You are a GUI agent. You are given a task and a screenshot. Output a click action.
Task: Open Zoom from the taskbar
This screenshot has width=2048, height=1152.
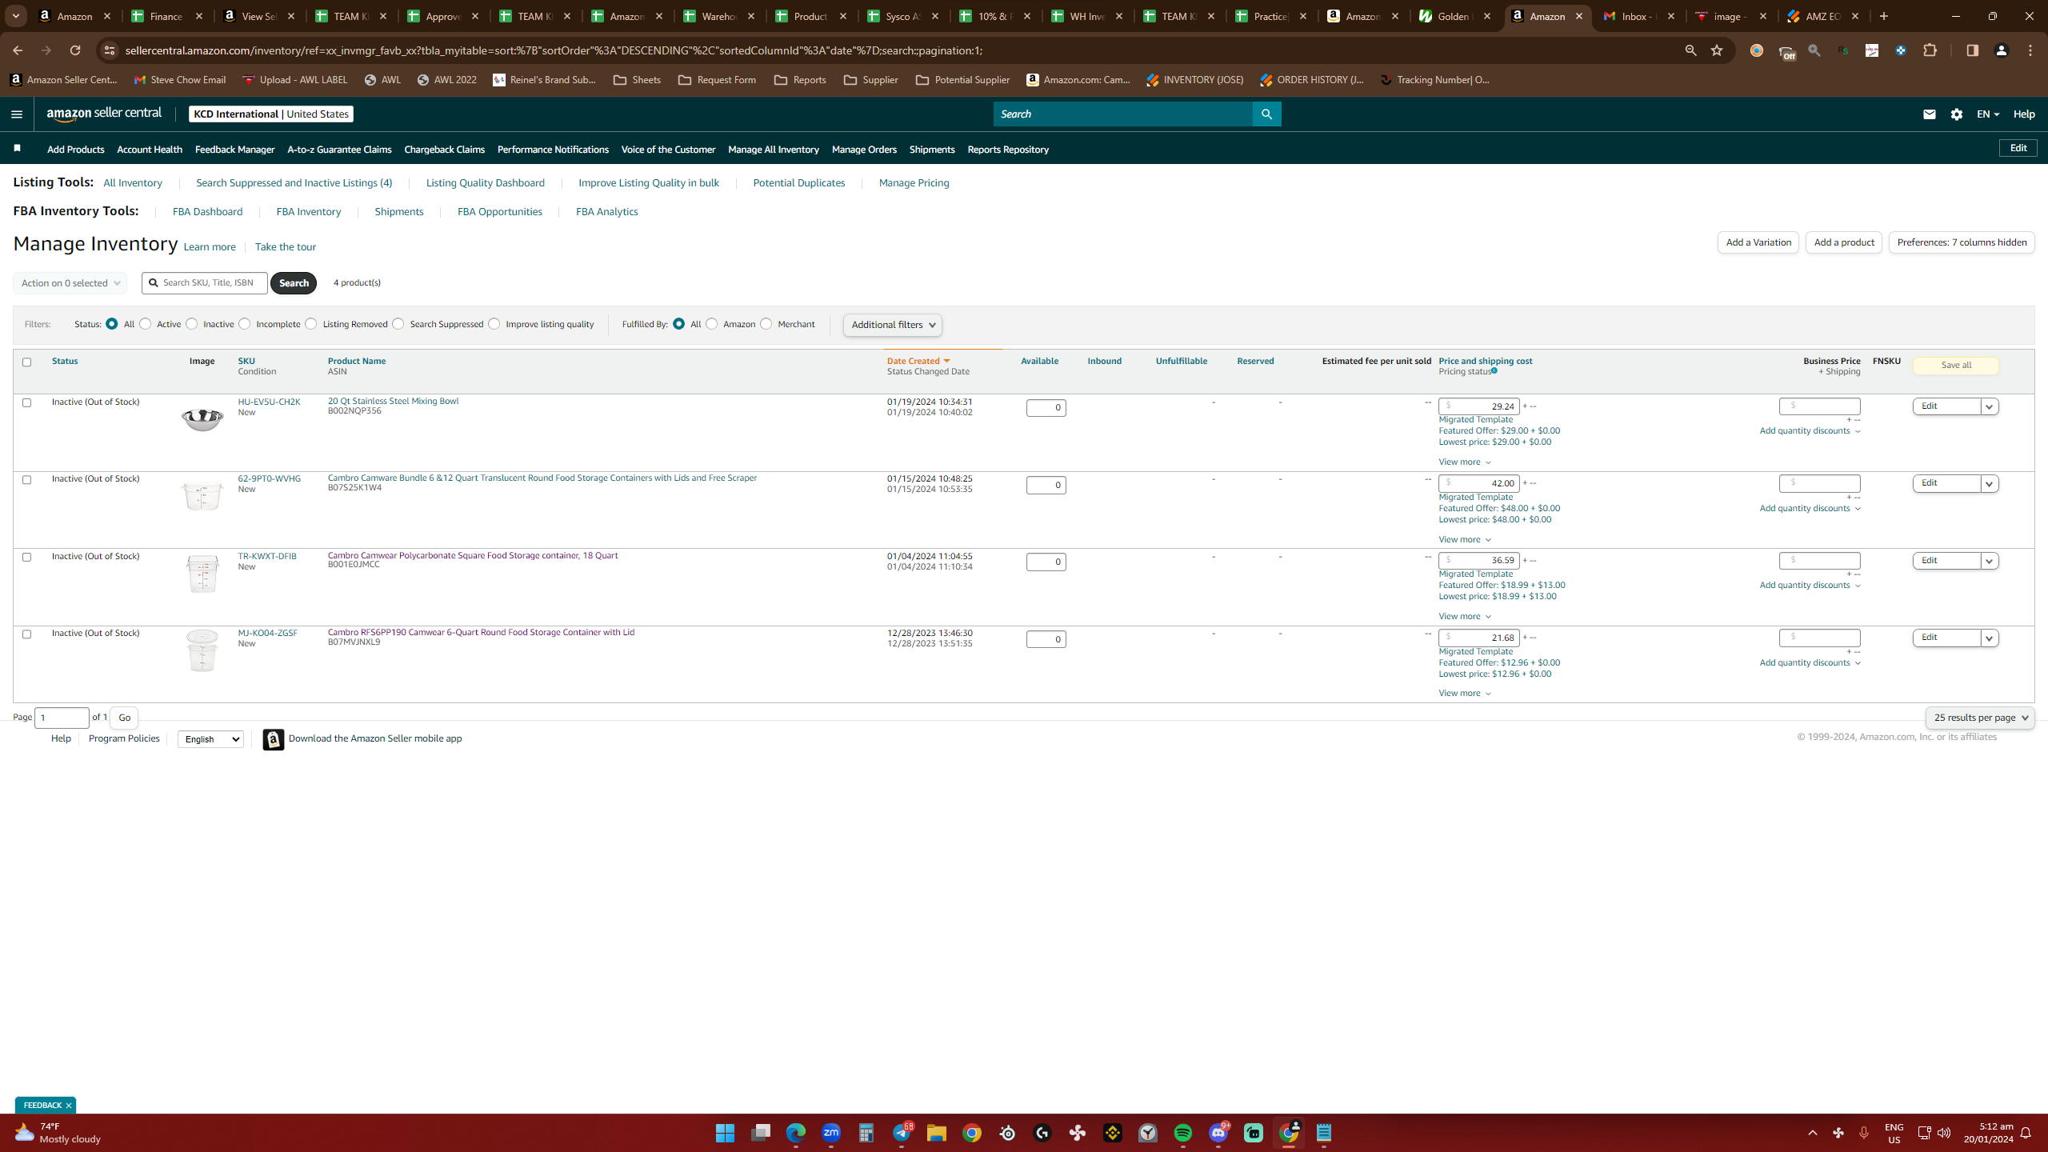point(831,1133)
